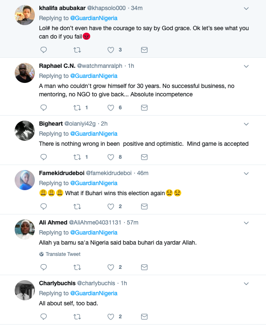Like Ali Ahmed's tweet

(111, 267)
